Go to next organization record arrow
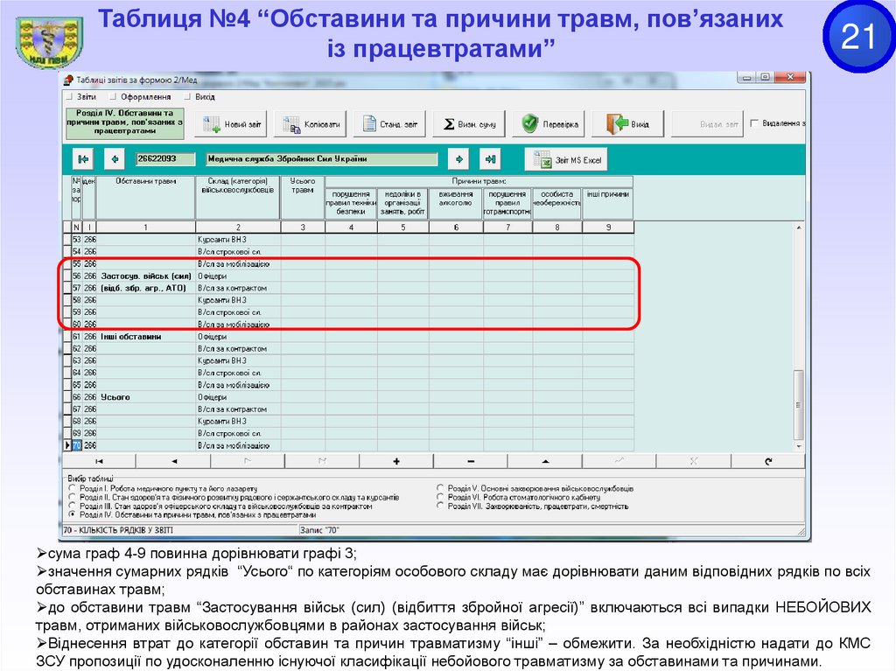 [x=458, y=159]
